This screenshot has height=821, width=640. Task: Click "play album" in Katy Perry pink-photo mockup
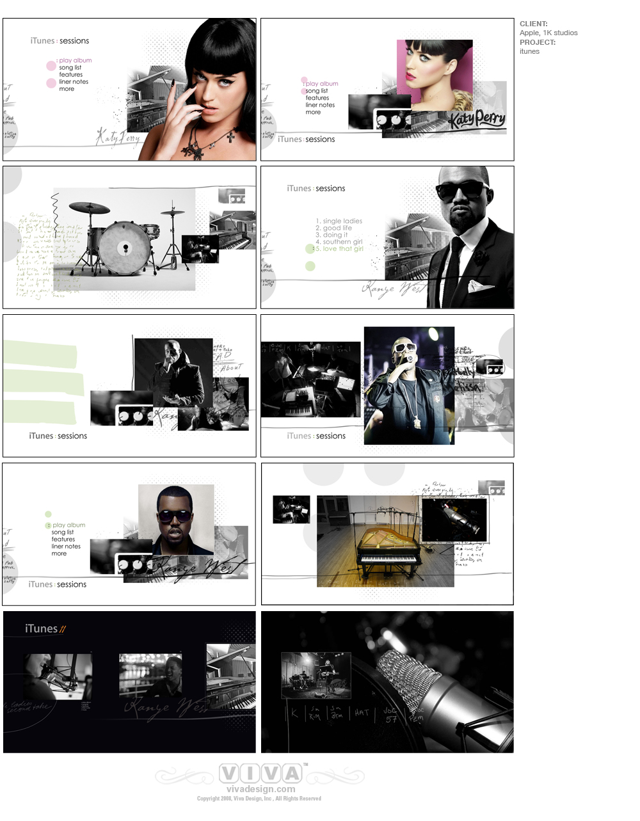pos(322,83)
